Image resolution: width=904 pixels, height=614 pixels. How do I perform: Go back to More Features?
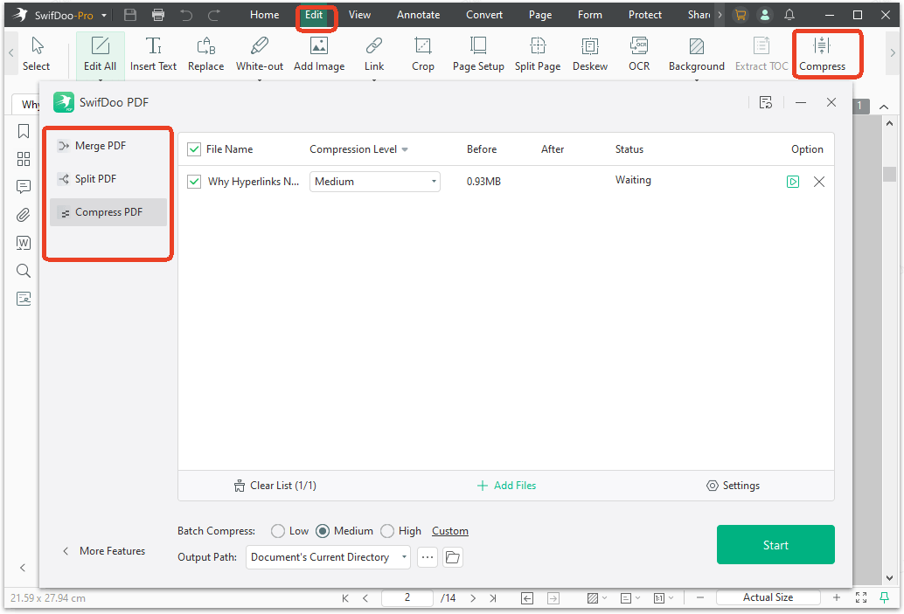click(104, 551)
